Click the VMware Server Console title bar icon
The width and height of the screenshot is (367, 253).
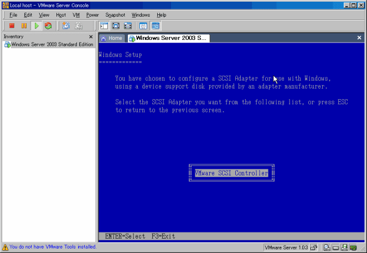click(6, 5)
